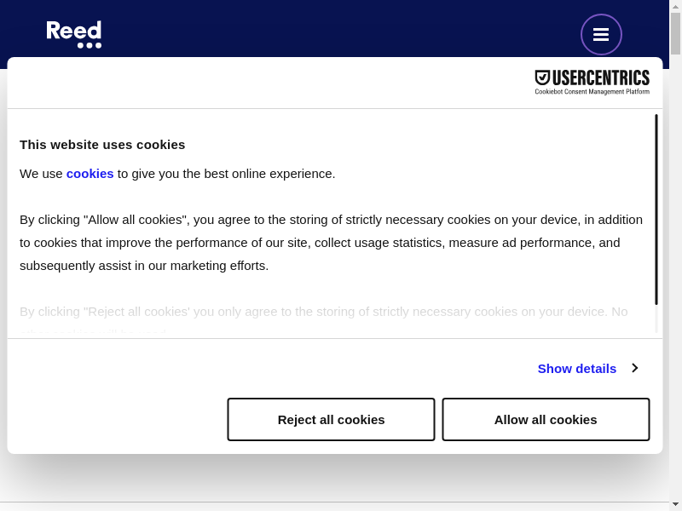The height and width of the screenshot is (511, 682).
Task: Follow the blue "cookies" hyperlink
Action: [x=90, y=173]
